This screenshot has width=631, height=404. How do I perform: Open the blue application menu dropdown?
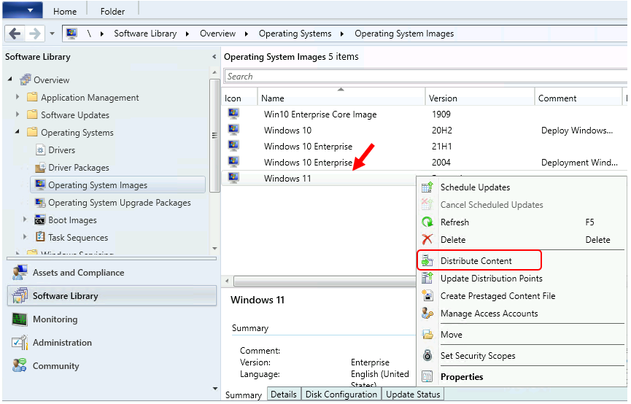click(23, 10)
